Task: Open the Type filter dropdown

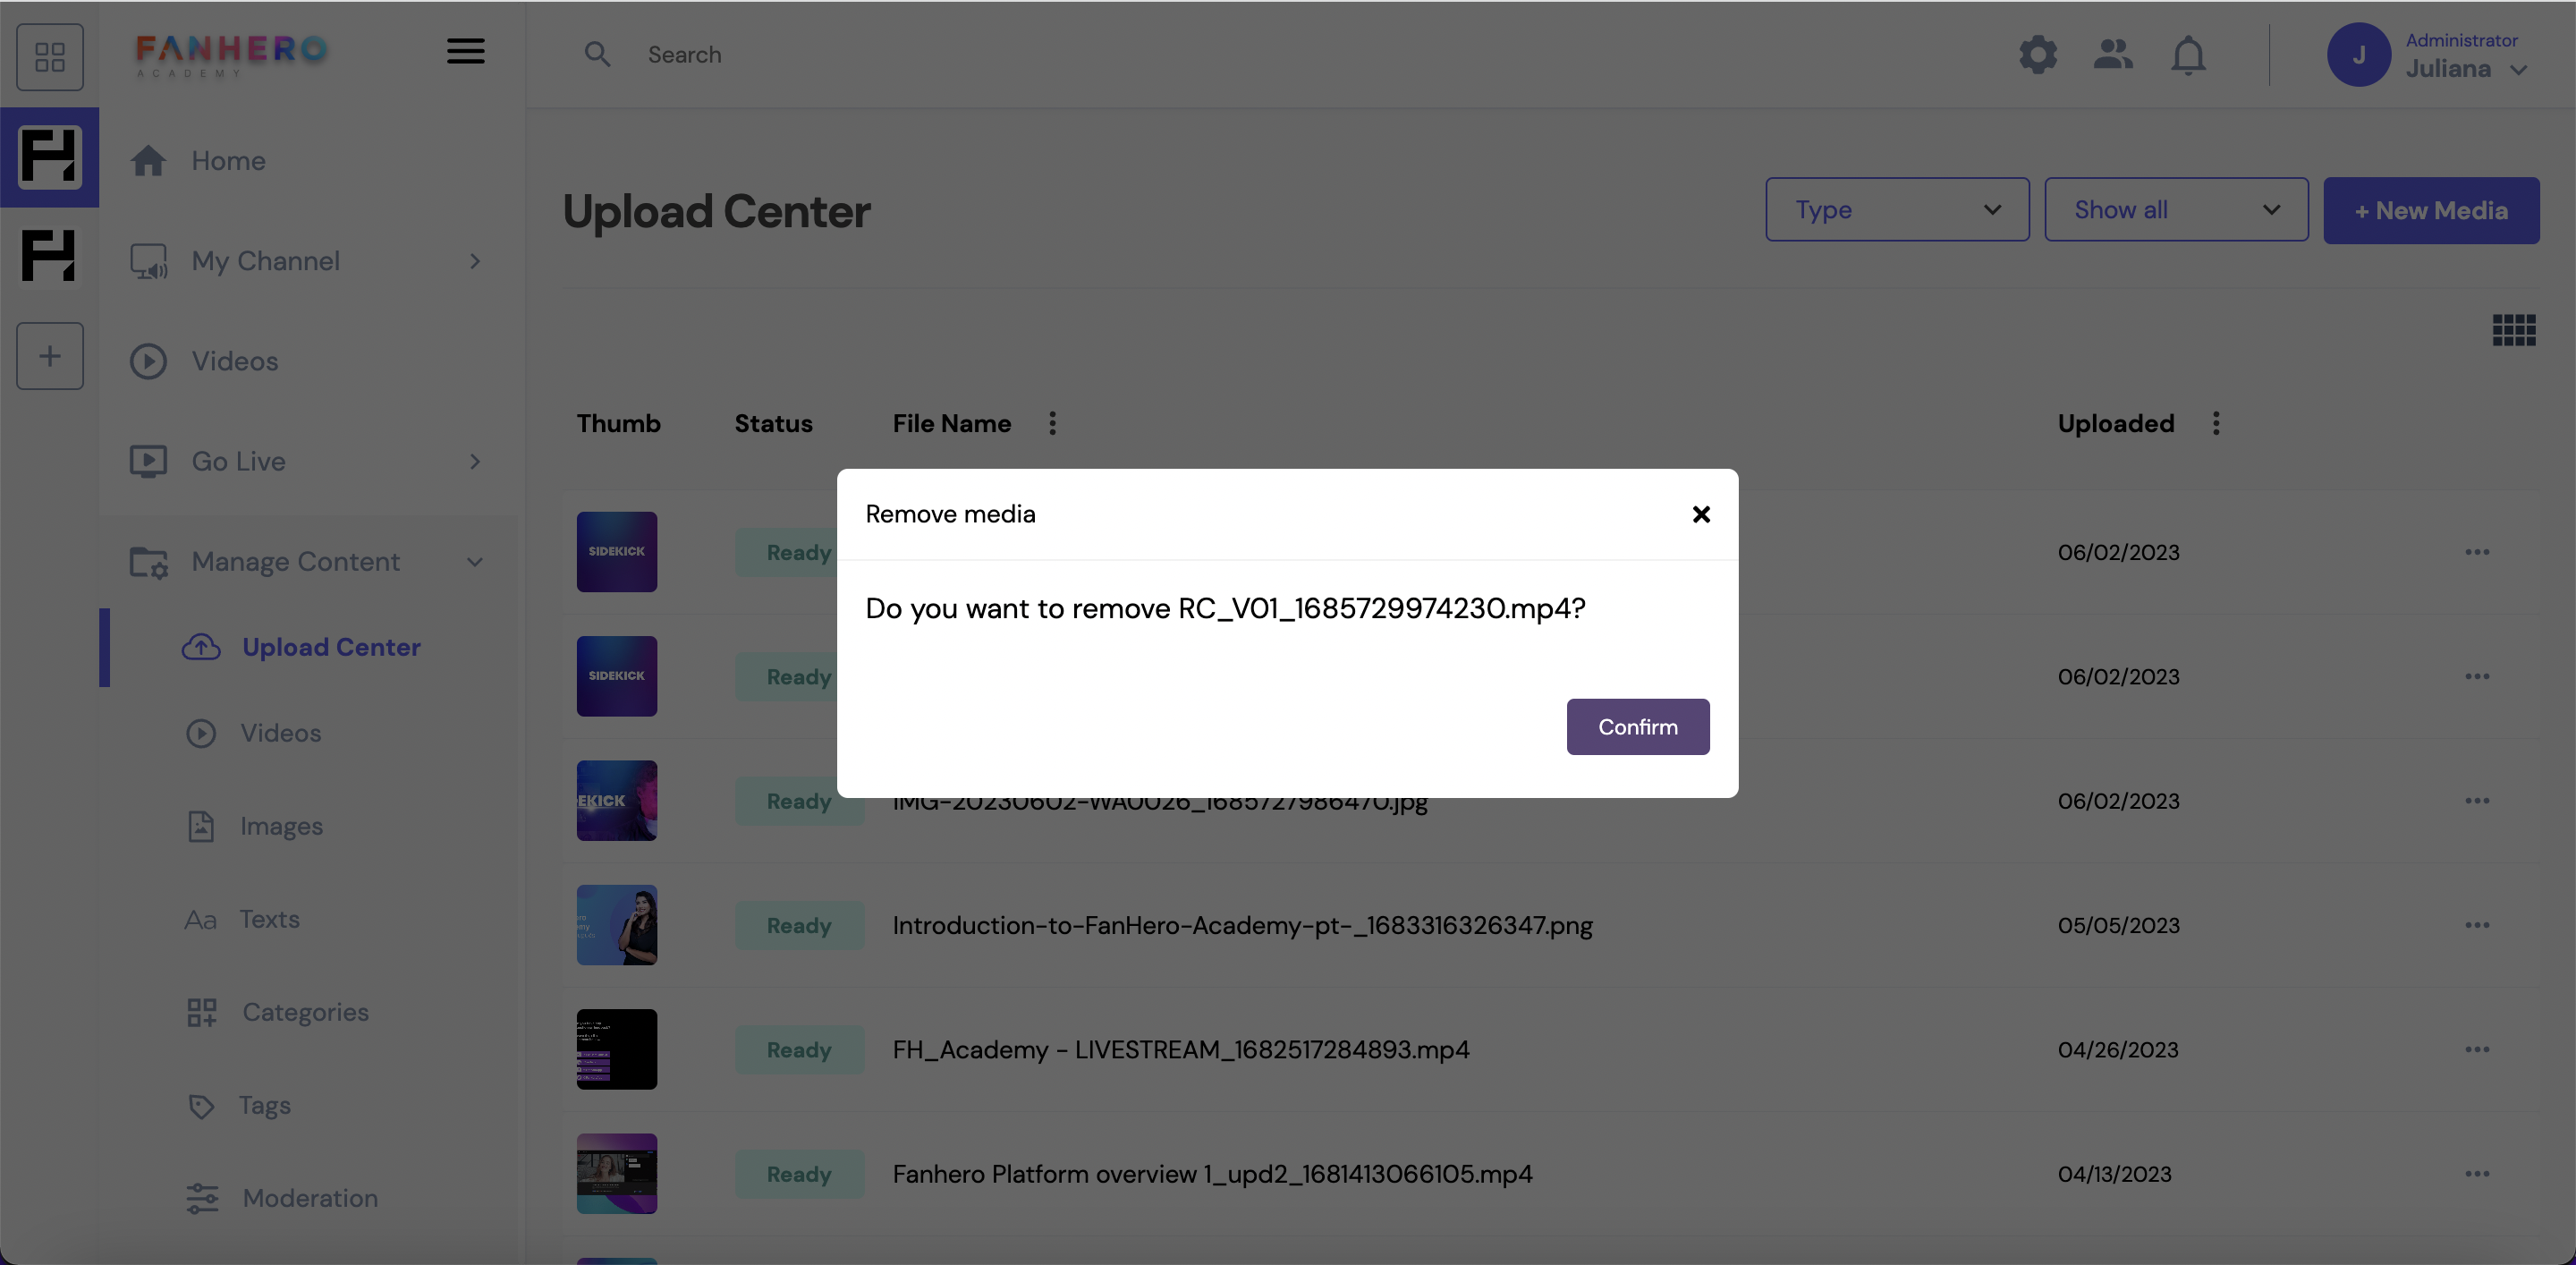Action: [1897, 209]
